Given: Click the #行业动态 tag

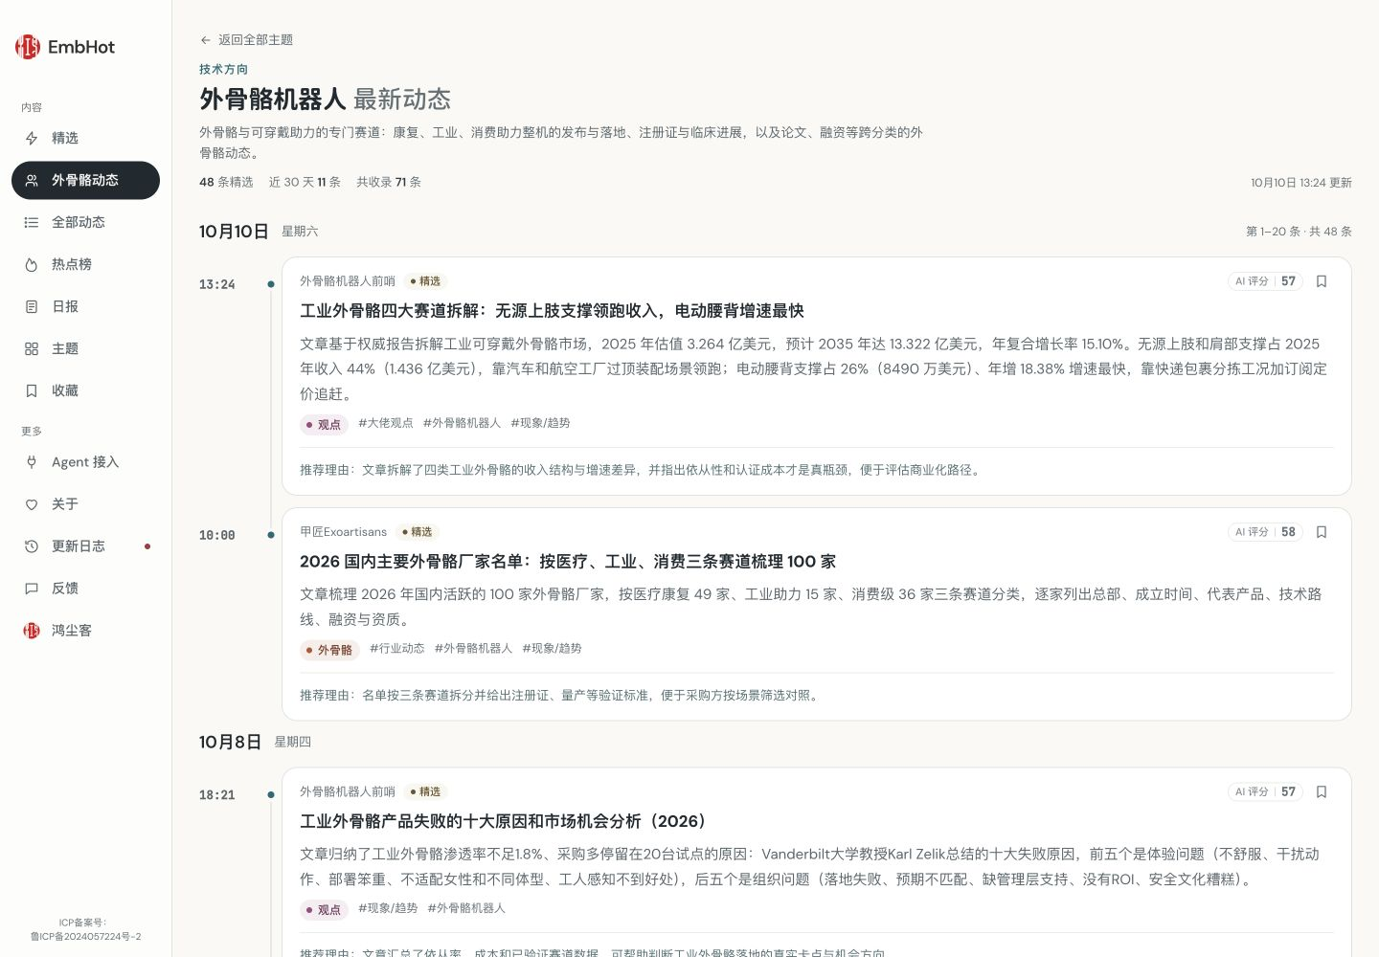Looking at the screenshot, I should [x=397, y=648].
